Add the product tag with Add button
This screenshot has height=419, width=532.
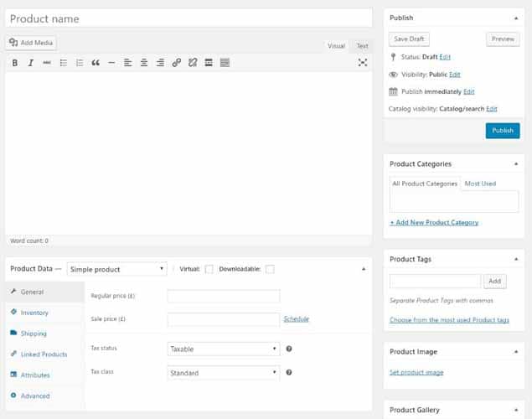click(x=494, y=282)
